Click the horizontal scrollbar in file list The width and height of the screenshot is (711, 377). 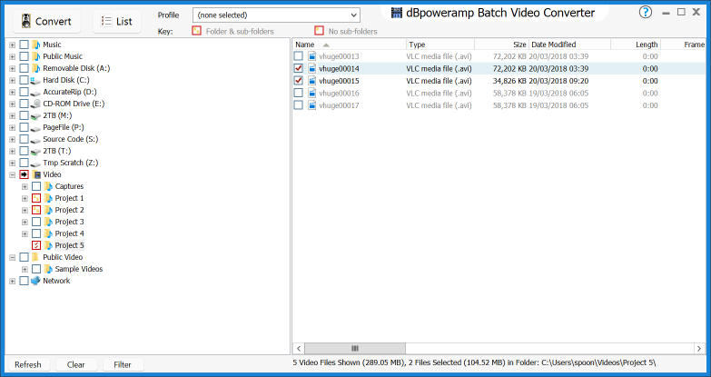click(354, 348)
